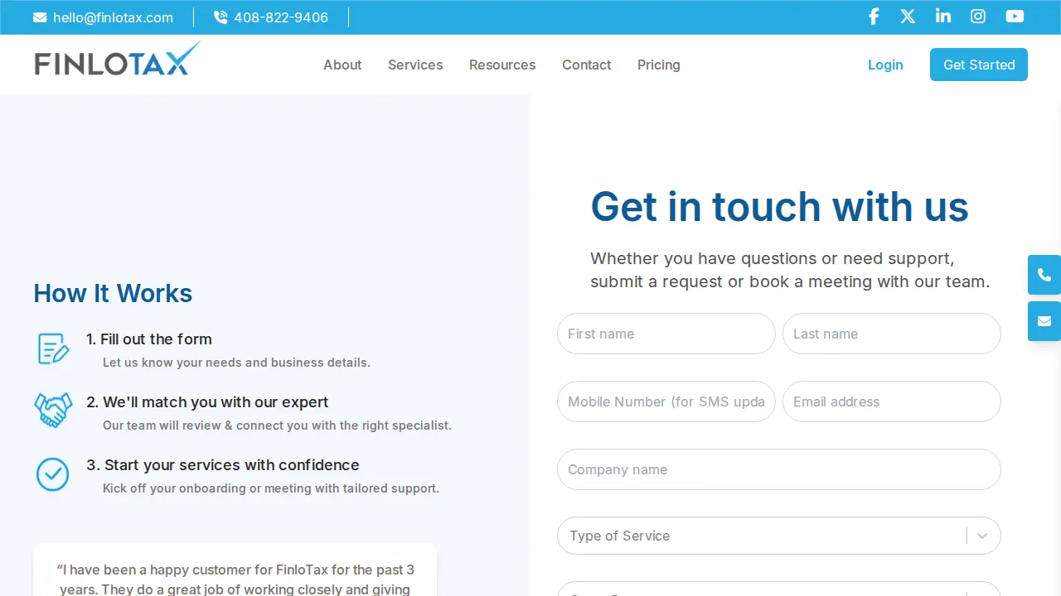Click the "How It Works" heading
The width and height of the screenshot is (1061, 596).
point(113,293)
